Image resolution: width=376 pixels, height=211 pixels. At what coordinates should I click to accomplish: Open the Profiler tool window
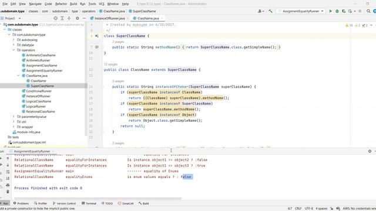(x=41, y=203)
